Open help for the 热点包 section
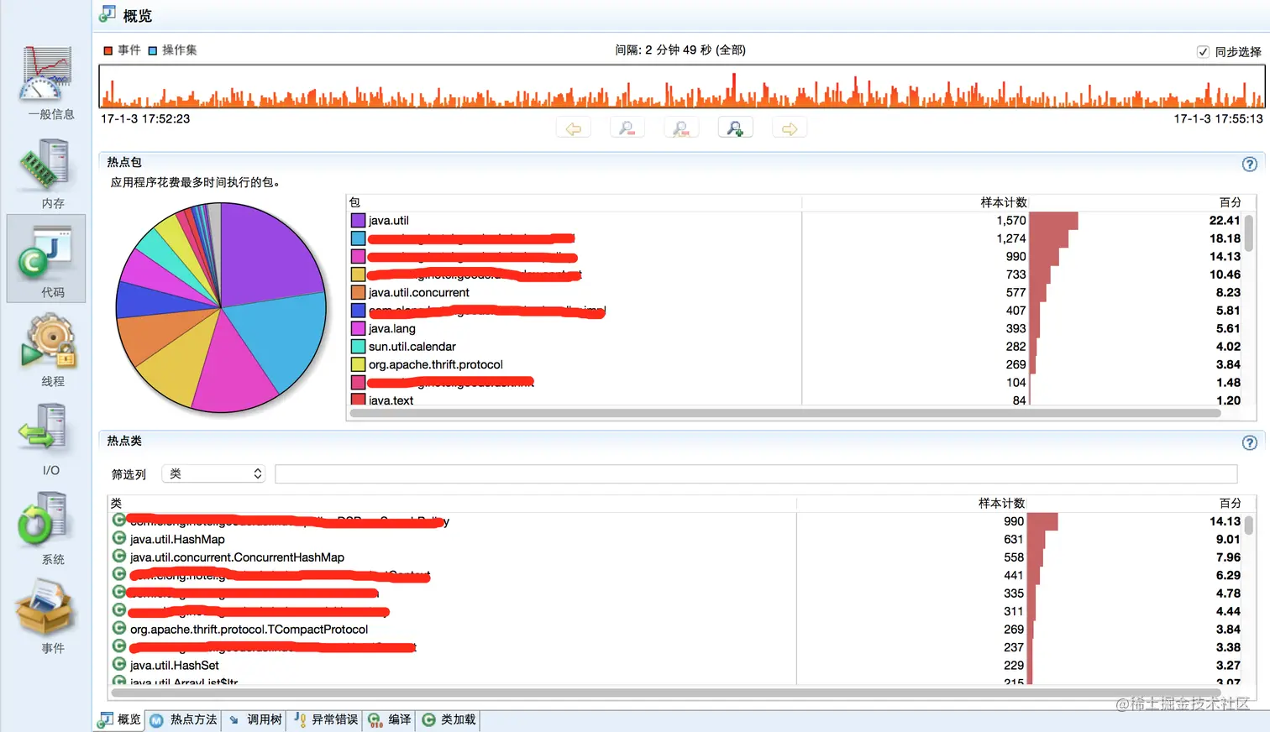Viewport: 1270px width, 732px height. [x=1250, y=165]
